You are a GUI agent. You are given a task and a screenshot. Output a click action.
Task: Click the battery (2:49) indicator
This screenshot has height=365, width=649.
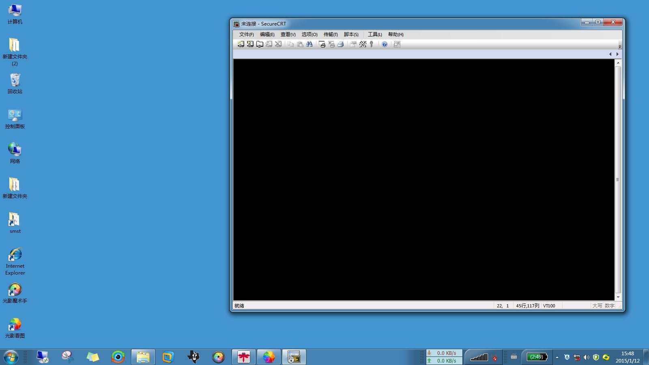click(x=537, y=357)
